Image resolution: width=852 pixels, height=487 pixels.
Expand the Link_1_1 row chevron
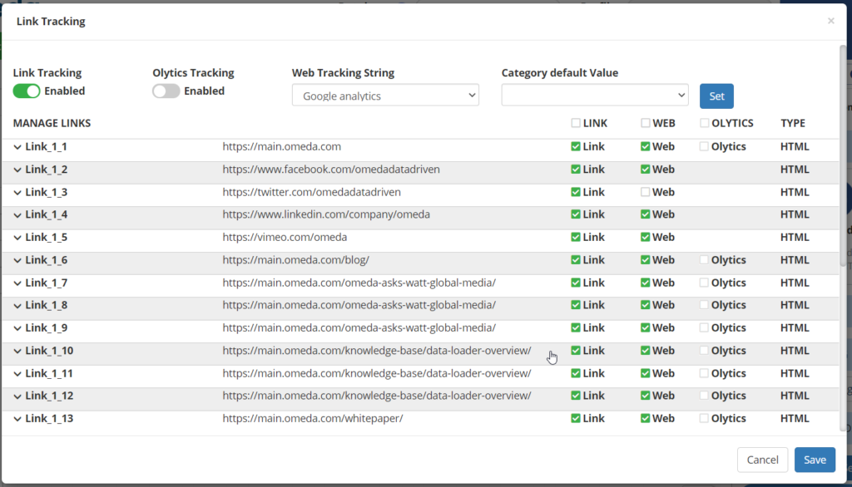coord(17,147)
